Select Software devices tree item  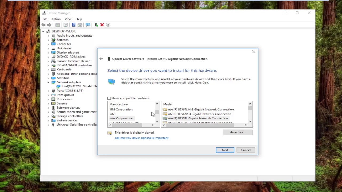click(68, 108)
